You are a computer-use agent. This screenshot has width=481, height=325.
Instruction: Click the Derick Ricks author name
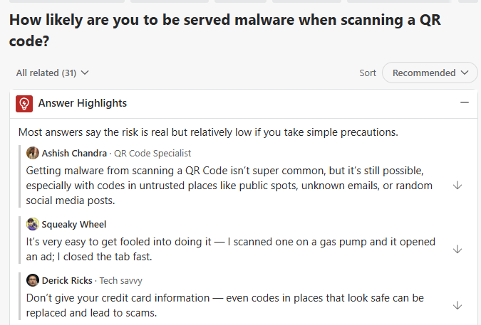(67, 280)
